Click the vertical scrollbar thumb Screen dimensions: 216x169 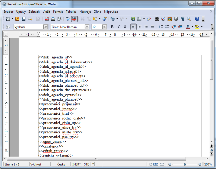(x=211, y=60)
